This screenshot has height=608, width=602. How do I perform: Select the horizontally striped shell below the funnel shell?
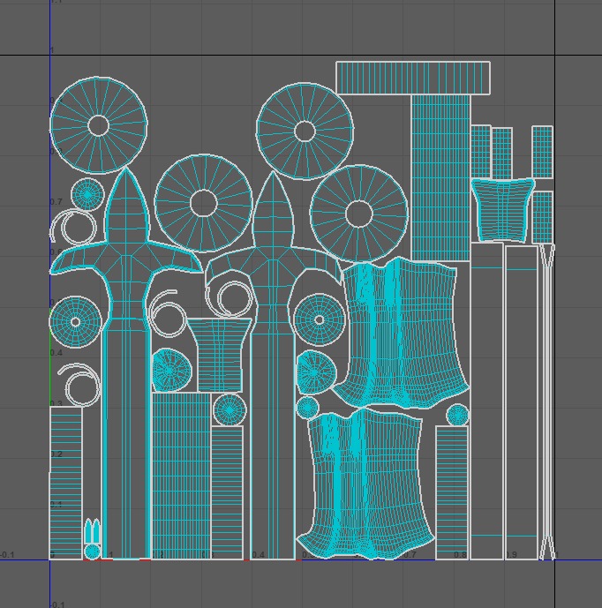tap(228, 492)
